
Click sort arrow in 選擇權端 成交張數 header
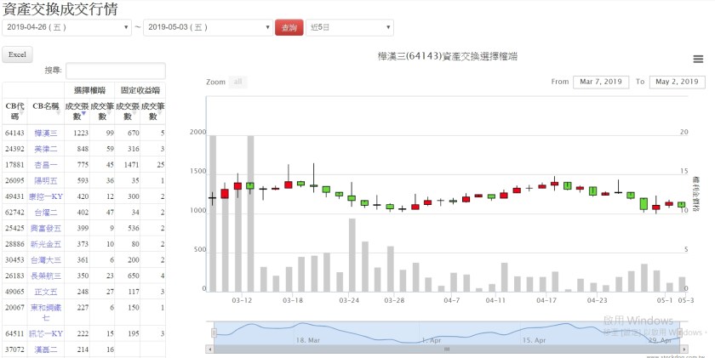coord(84,114)
